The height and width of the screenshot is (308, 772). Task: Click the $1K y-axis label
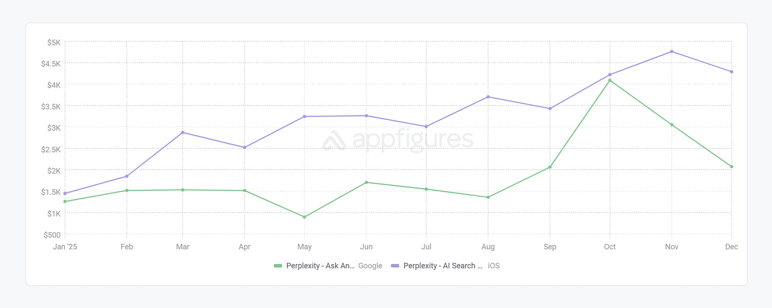54,214
